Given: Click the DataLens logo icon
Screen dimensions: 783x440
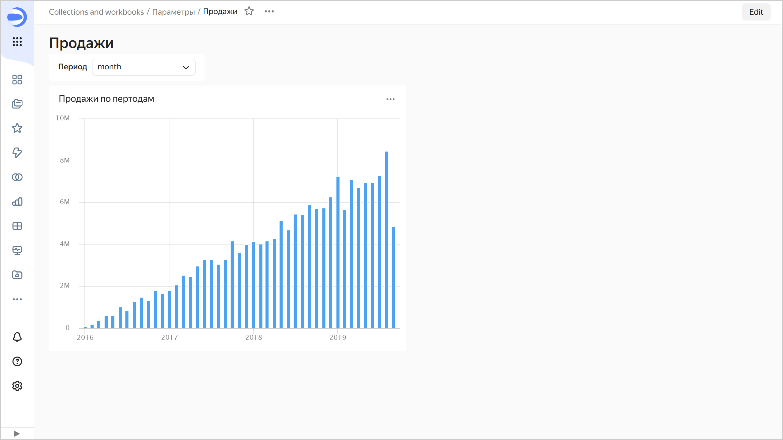Looking at the screenshot, I should point(17,17).
